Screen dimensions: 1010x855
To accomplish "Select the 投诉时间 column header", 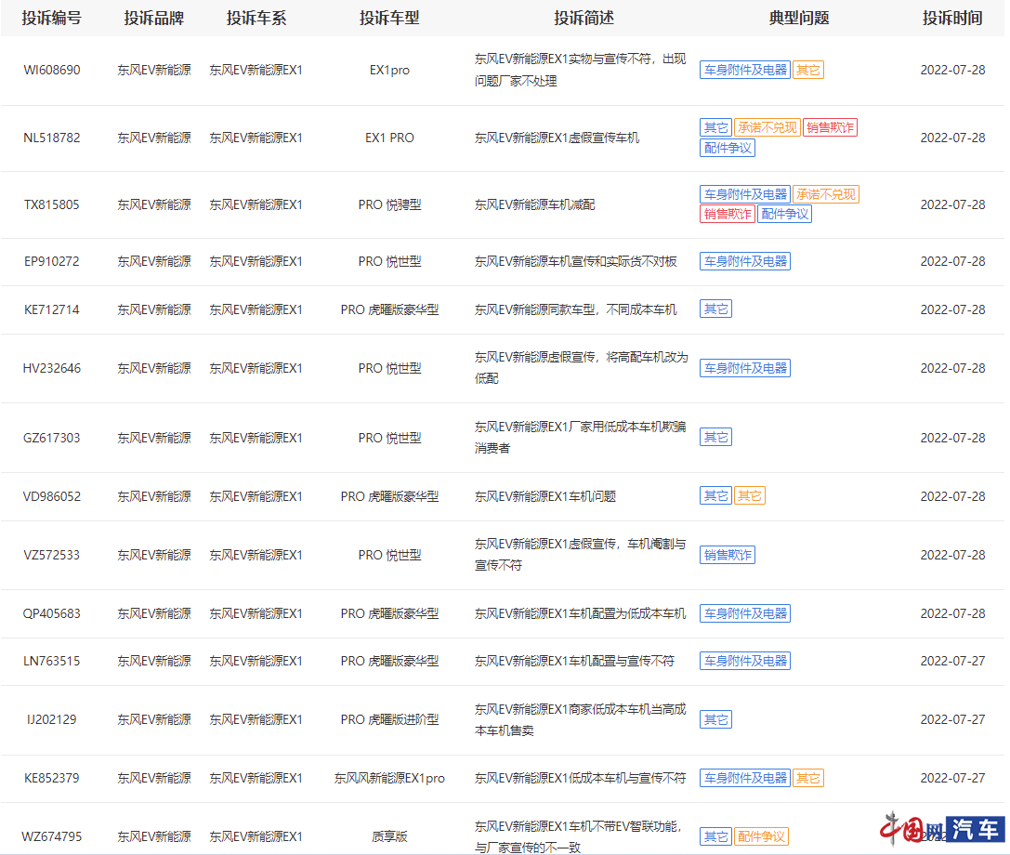I will tap(952, 19).
